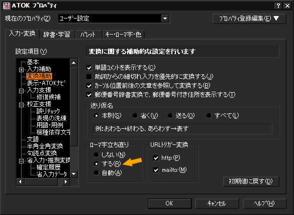Select the 自動(A) radio option
Viewport: 294px width, 215px height.
[x=96, y=173]
